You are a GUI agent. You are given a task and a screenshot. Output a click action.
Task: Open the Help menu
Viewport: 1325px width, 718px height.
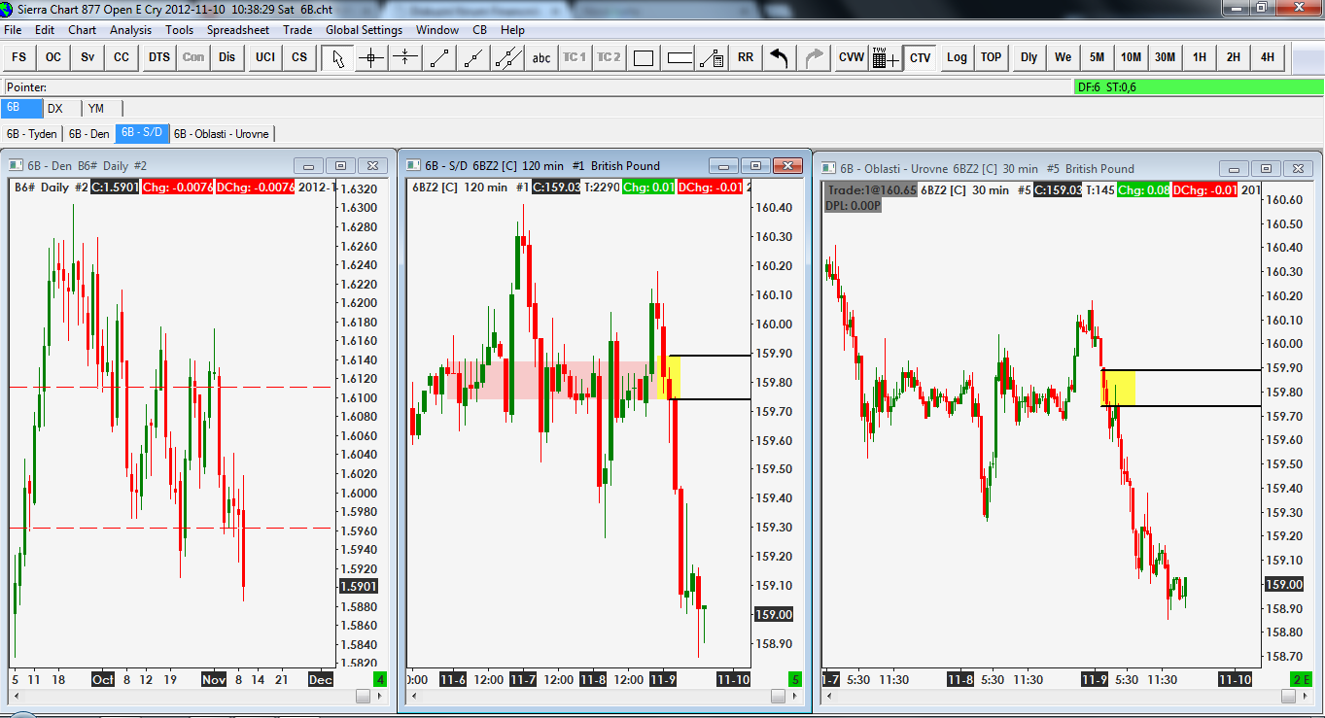click(512, 30)
